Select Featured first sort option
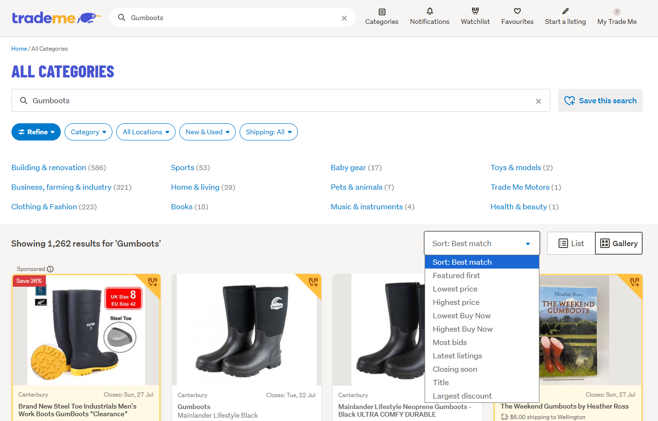Screen dimensions: 658x421 coord(482,275)
